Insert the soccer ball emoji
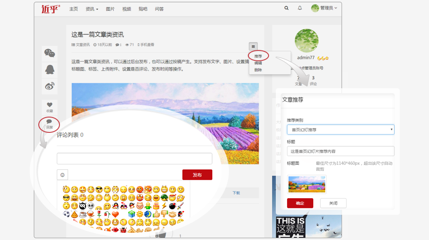429x240 pixels. (67, 214)
